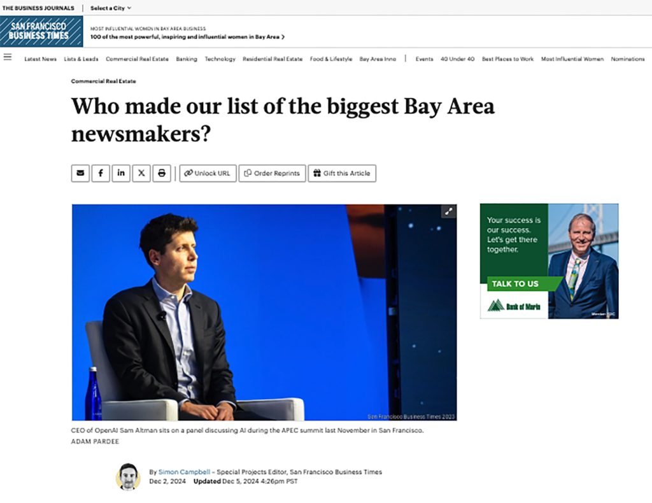
Task: Expand the article photo to fullscreen
Action: (448, 211)
